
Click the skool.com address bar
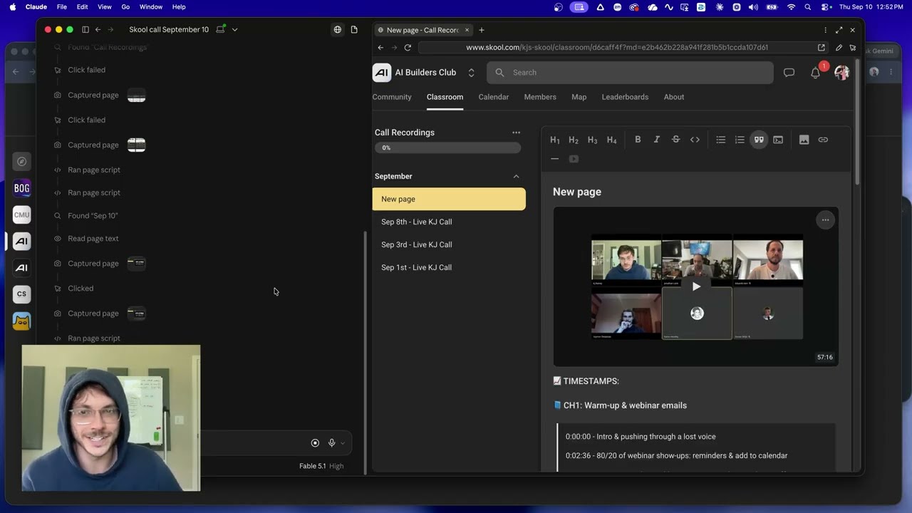[x=617, y=48]
